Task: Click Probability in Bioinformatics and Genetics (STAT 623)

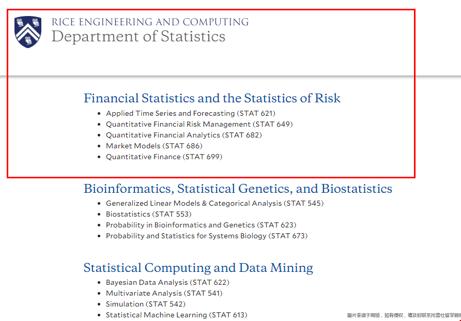Action: click(201, 225)
